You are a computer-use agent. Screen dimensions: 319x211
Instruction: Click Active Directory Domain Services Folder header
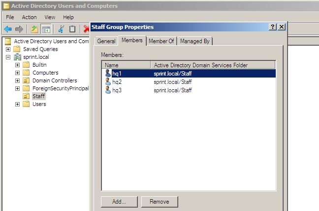[x=213, y=65]
